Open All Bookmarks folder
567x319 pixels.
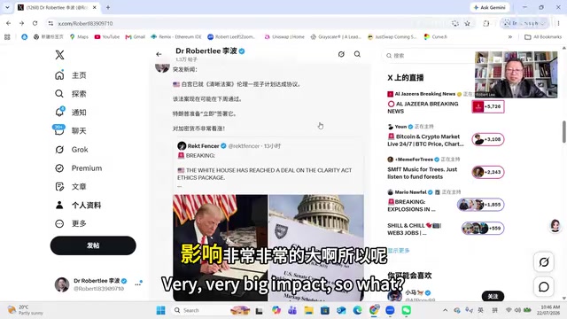click(x=543, y=37)
